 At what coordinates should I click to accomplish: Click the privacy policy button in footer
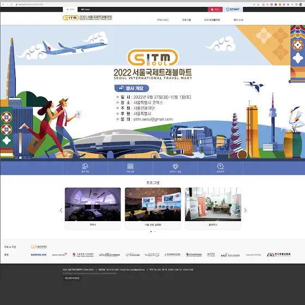pos(72,278)
